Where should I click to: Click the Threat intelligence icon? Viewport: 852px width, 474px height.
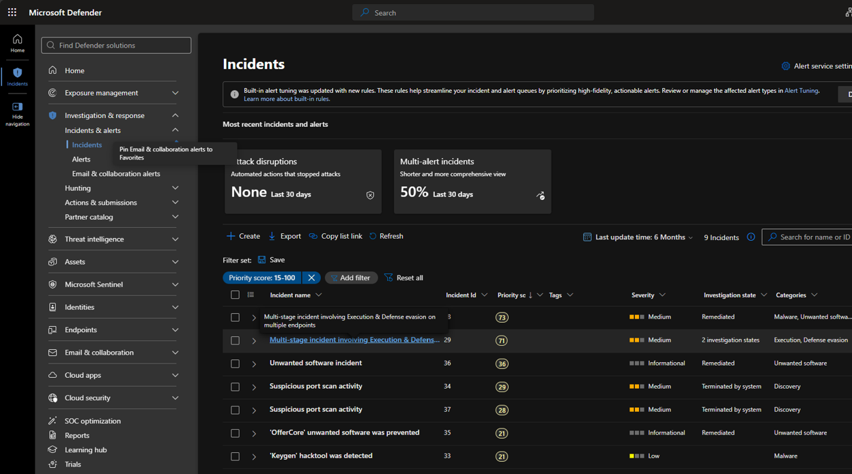[53, 239]
